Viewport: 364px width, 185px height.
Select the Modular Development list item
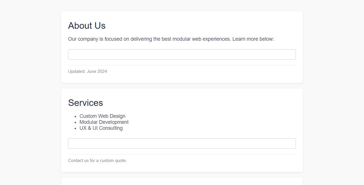pyautogui.click(x=104, y=122)
